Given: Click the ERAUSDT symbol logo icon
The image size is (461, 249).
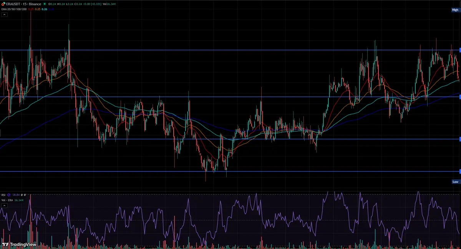Looking at the screenshot, I should point(3,4).
